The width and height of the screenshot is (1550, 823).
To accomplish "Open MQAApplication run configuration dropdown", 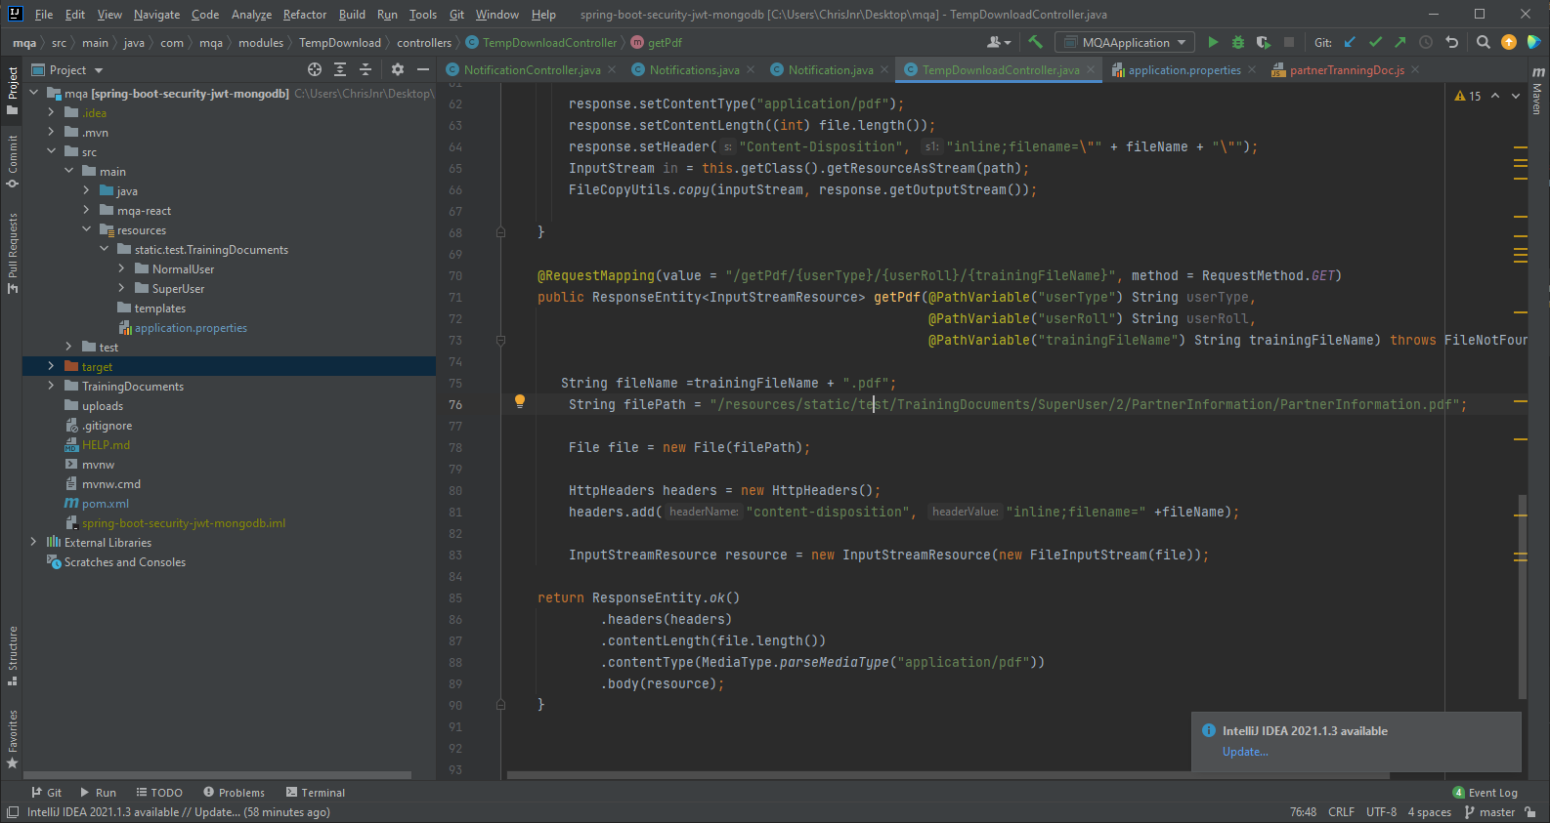I will [x=1125, y=42].
